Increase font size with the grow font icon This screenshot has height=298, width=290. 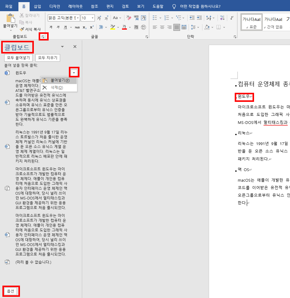[x=99, y=18]
